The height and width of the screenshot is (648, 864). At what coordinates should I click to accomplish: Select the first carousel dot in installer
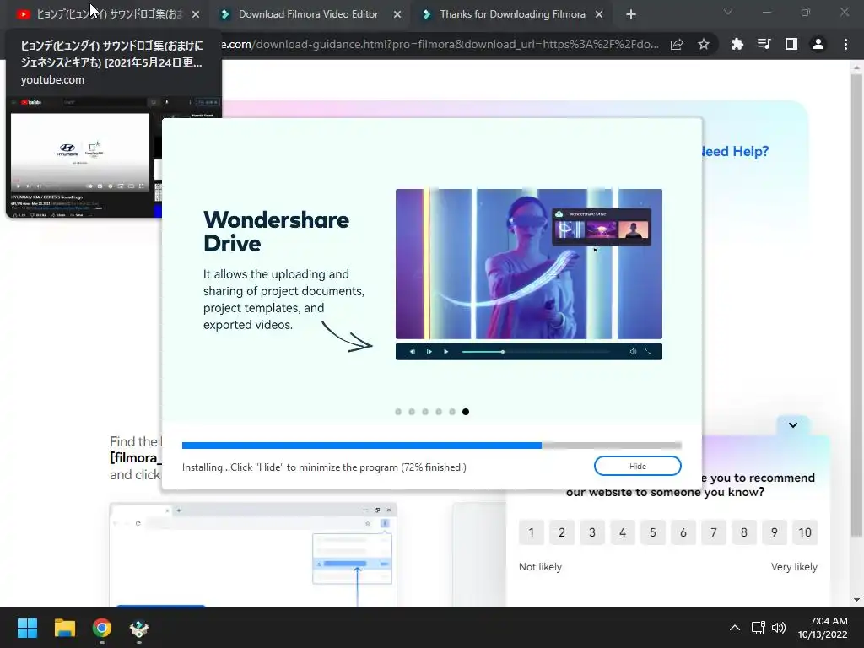(398, 412)
